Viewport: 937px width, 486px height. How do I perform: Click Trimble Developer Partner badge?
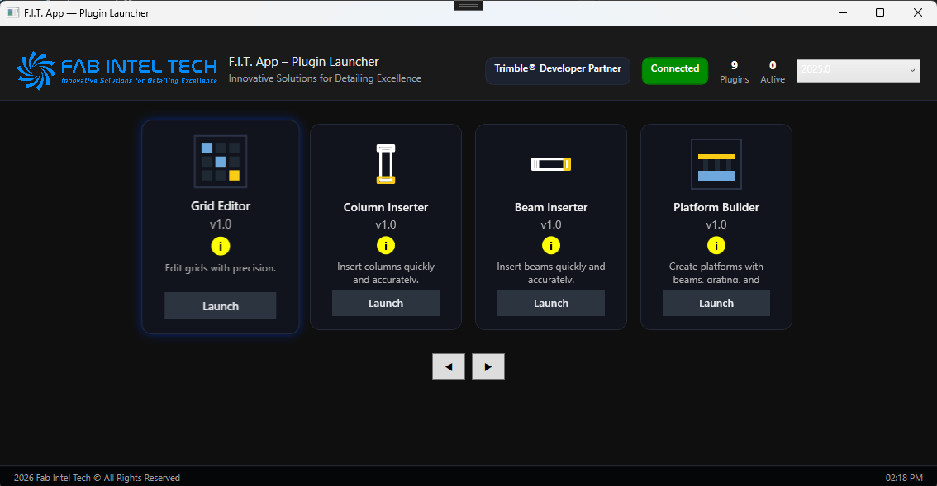(x=558, y=70)
